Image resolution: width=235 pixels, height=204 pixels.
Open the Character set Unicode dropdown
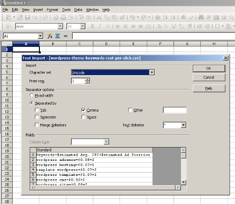(152, 73)
